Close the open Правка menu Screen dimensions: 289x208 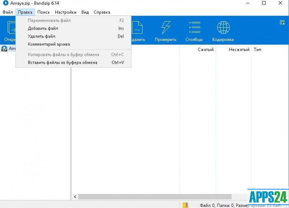(25, 12)
